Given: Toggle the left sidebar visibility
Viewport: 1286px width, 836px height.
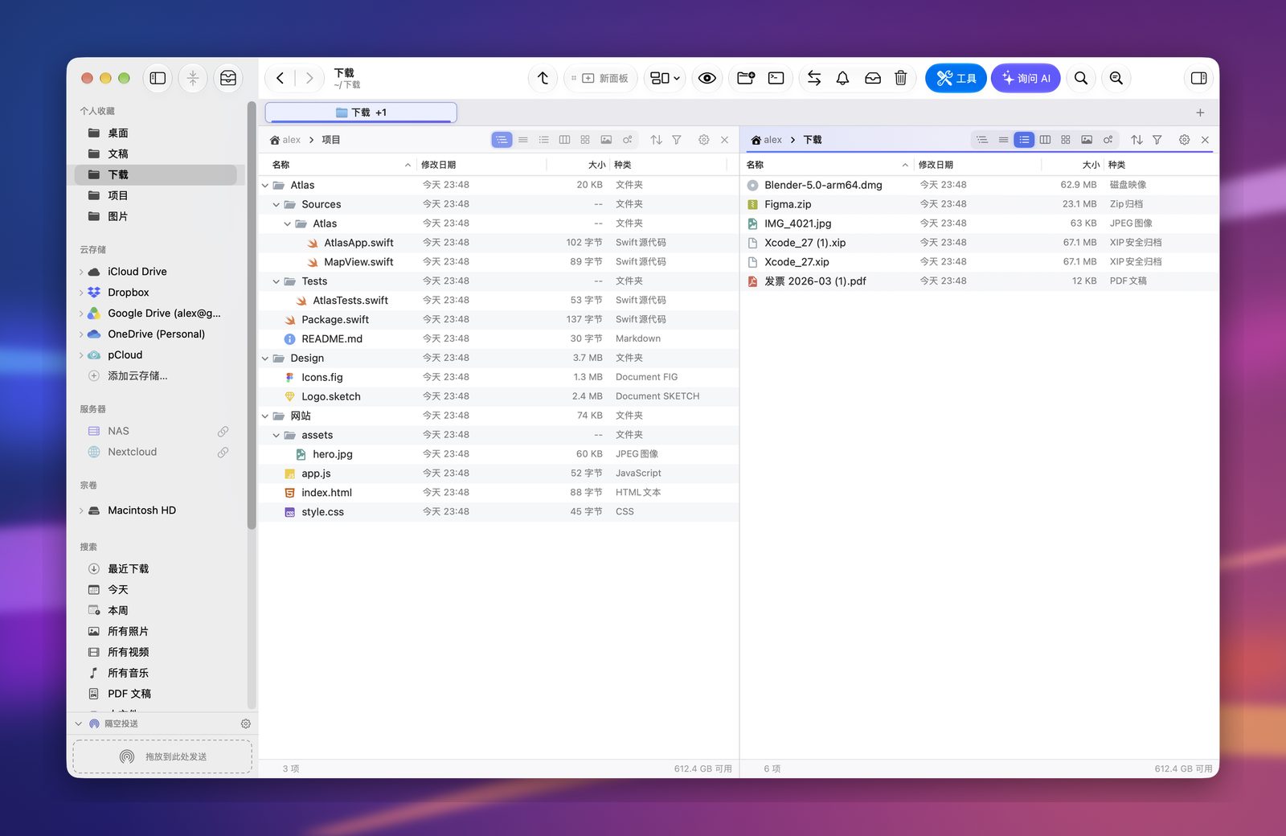Looking at the screenshot, I should [x=158, y=78].
